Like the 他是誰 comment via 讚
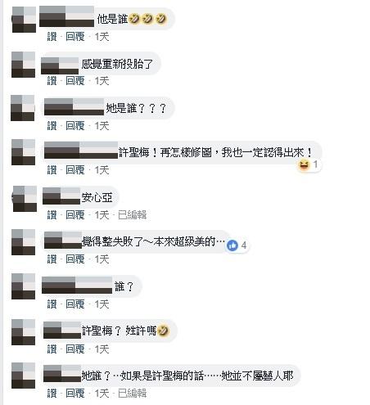370x405 pixels. click(x=52, y=37)
